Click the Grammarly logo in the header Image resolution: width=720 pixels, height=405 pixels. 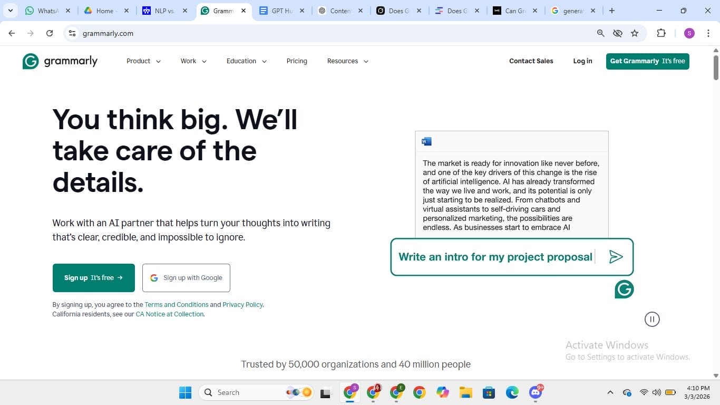coord(60,61)
